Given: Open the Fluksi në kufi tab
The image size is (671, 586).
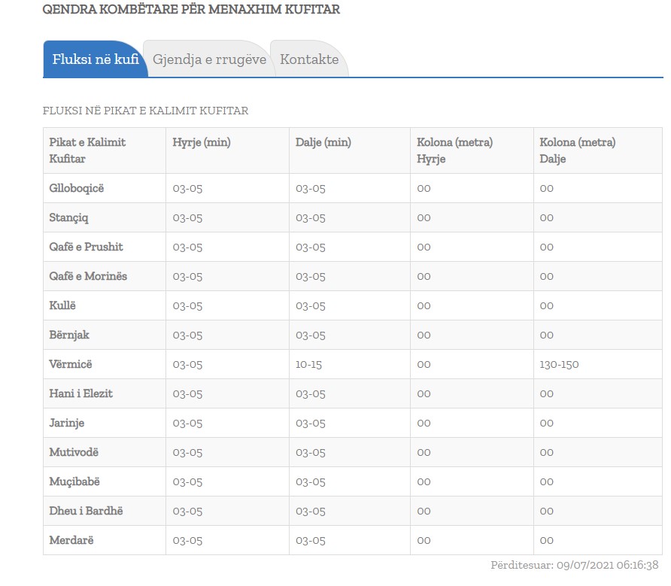Looking at the screenshot, I should 96,59.
